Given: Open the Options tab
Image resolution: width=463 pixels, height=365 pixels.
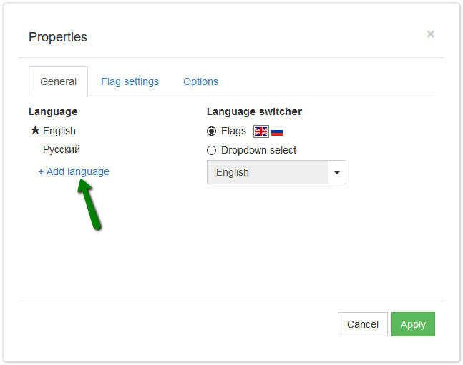Looking at the screenshot, I should point(201,81).
